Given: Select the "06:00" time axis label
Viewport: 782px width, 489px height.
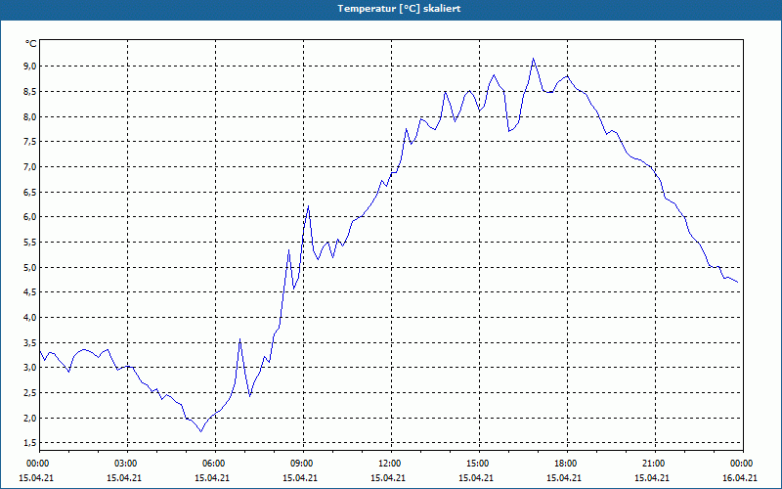Looking at the screenshot, I should pos(215,464).
